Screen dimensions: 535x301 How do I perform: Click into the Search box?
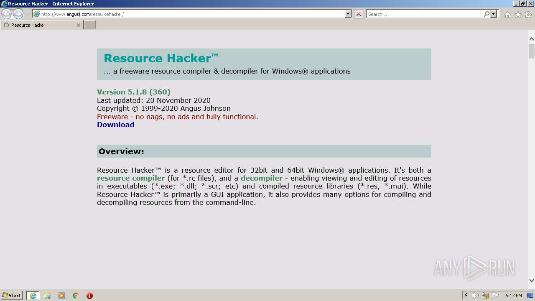point(425,14)
